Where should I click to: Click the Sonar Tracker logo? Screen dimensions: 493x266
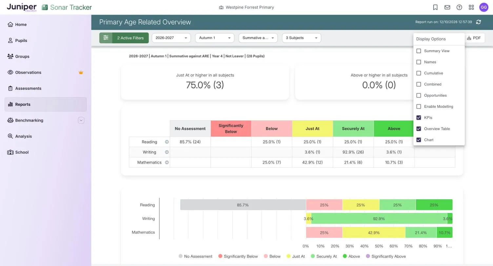pos(67,7)
